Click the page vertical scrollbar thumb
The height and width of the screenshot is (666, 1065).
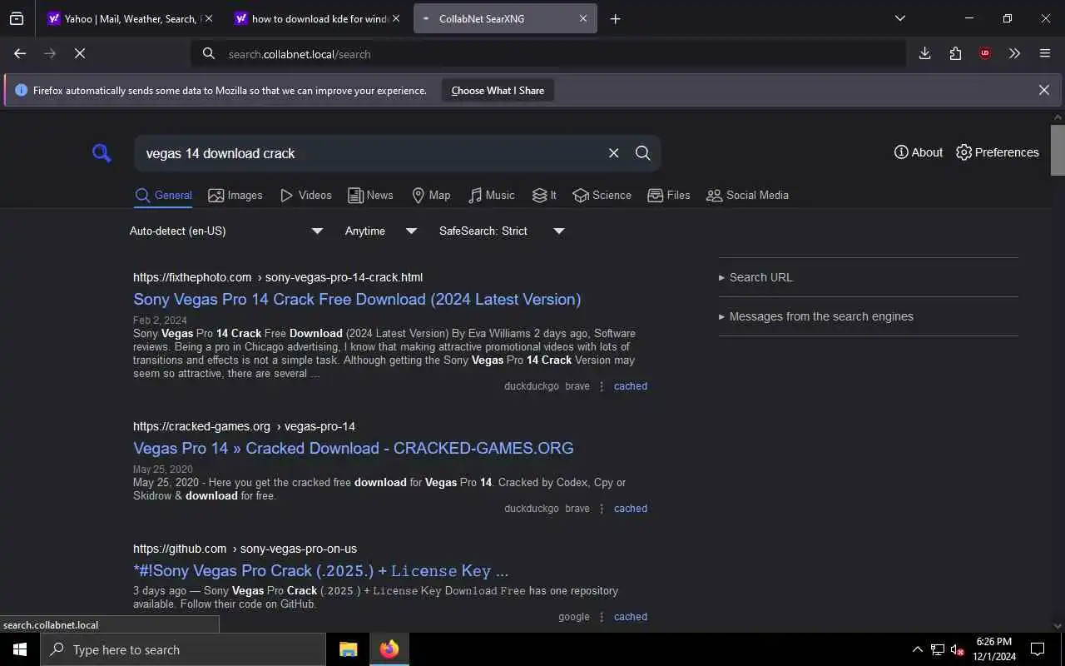coord(1058,150)
